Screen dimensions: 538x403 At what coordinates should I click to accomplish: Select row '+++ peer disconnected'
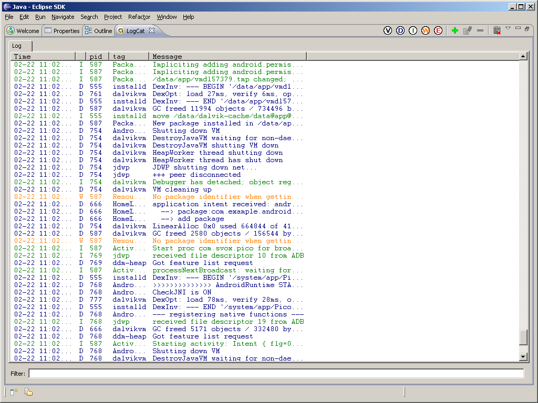[x=264, y=175]
